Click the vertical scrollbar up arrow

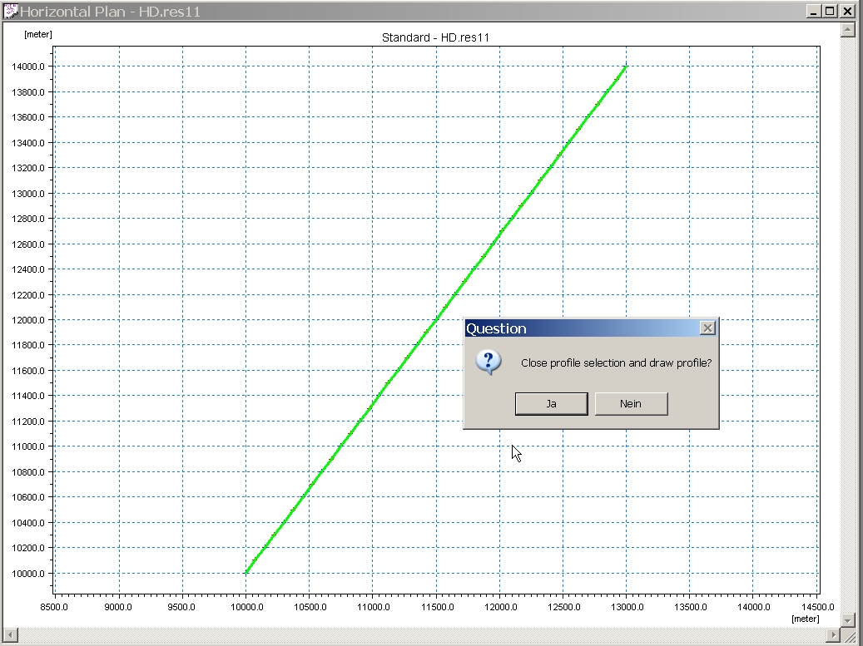[848, 31]
